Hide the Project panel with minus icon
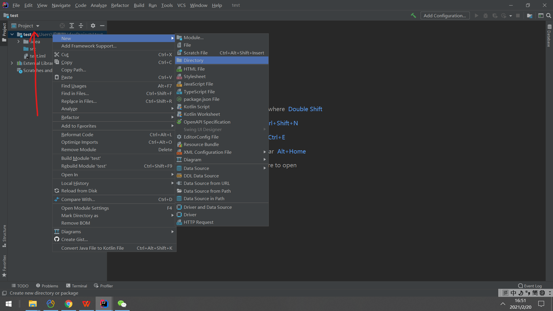Viewport: 553px width, 311px height. 102,26
